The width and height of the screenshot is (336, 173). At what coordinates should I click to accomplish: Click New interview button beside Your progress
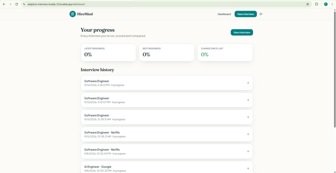point(242,32)
